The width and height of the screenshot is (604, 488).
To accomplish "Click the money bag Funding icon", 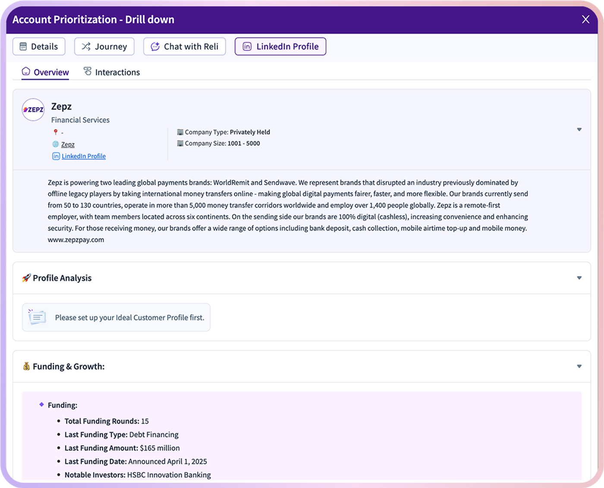I will (26, 366).
